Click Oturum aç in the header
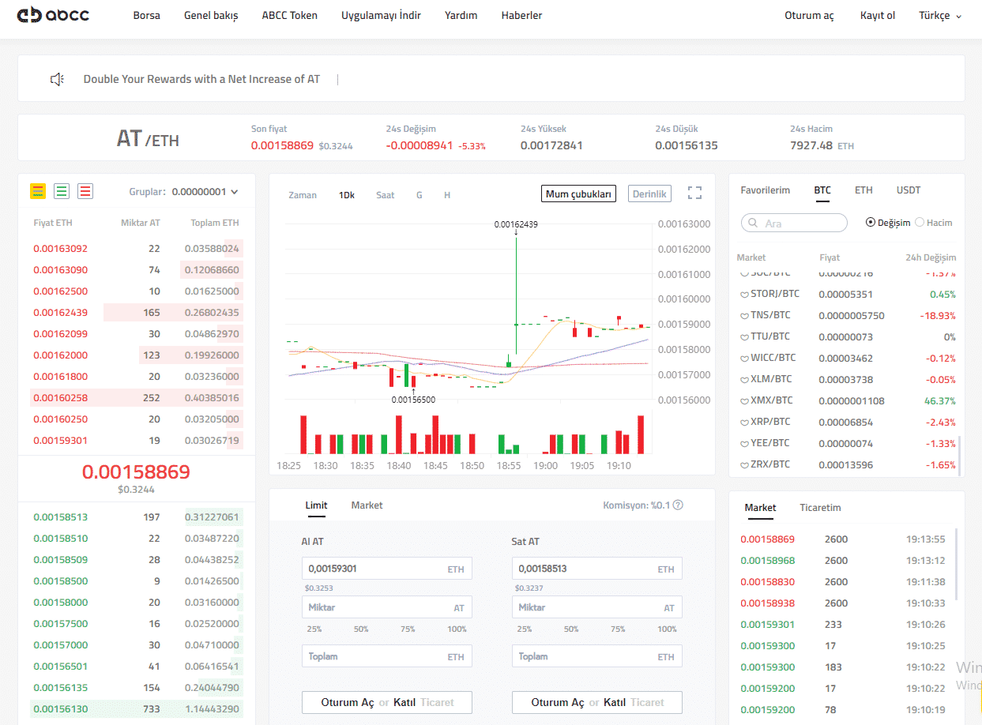982x725 pixels. 809,16
